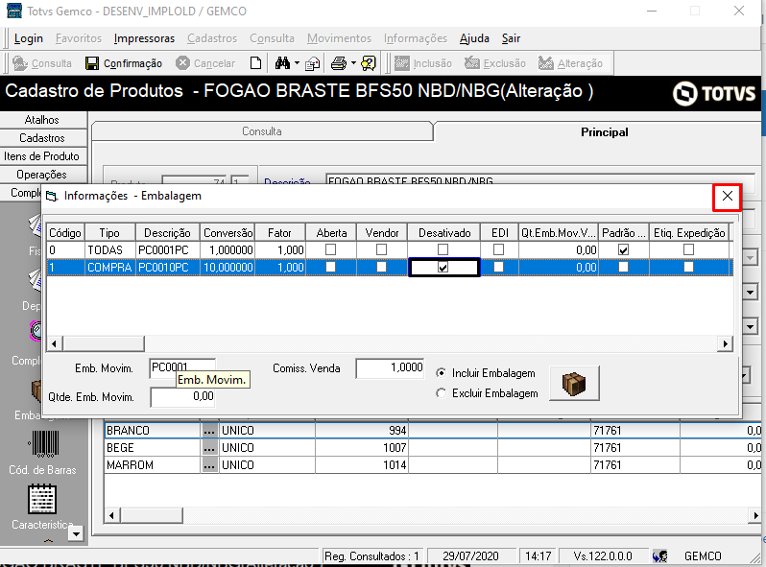Click the MARROM color cell
This screenshot has height=567, width=766.
tap(153, 465)
